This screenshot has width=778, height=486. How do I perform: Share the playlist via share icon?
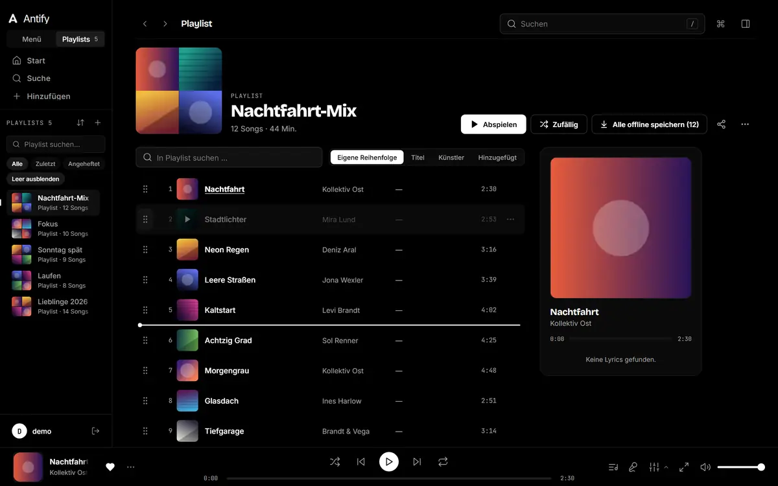point(721,124)
